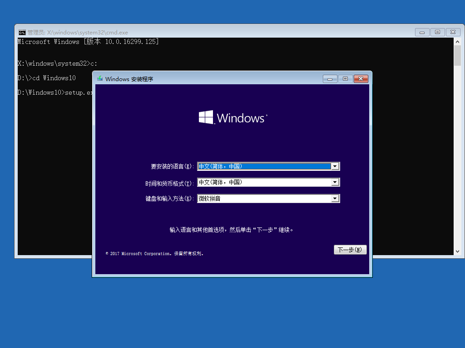The width and height of the screenshot is (465, 348).
Task: Click the cmd scrollbar up arrow
Action: (457, 41)
